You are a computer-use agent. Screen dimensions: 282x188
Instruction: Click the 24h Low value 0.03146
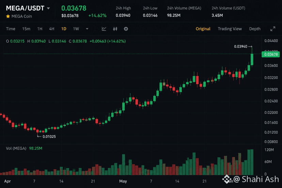pyautogui.click(x=150, y=15)
